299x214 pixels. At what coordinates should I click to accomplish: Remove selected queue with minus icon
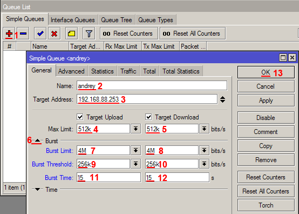tap(23, 34)
